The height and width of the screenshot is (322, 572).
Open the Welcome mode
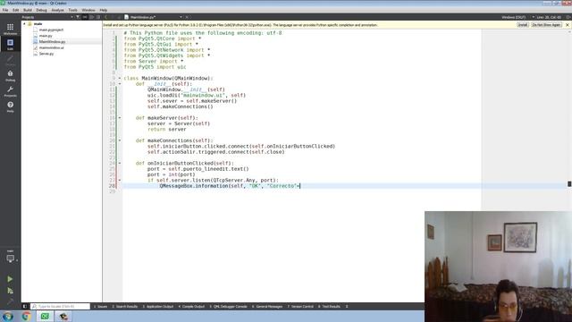click(x=10, y=29)
